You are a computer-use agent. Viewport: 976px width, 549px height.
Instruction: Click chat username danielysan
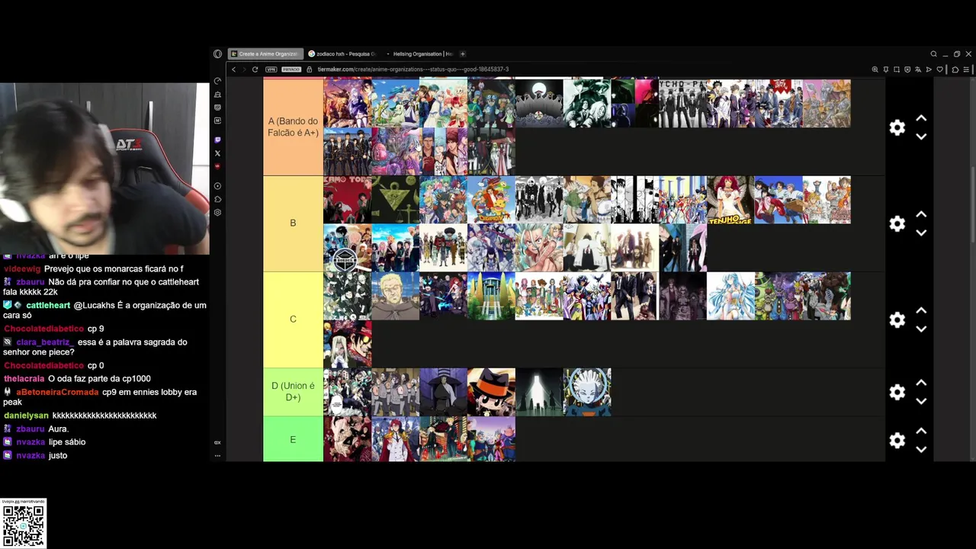tap(26, 416)
